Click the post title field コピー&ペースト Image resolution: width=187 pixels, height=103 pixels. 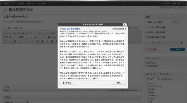pos(72,17)
